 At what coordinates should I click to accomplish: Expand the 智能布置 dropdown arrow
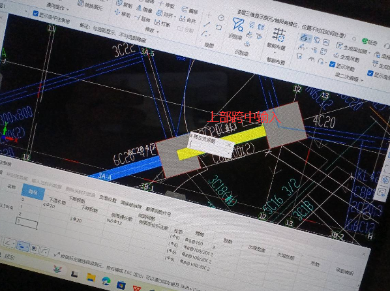(x=275, y=54)
